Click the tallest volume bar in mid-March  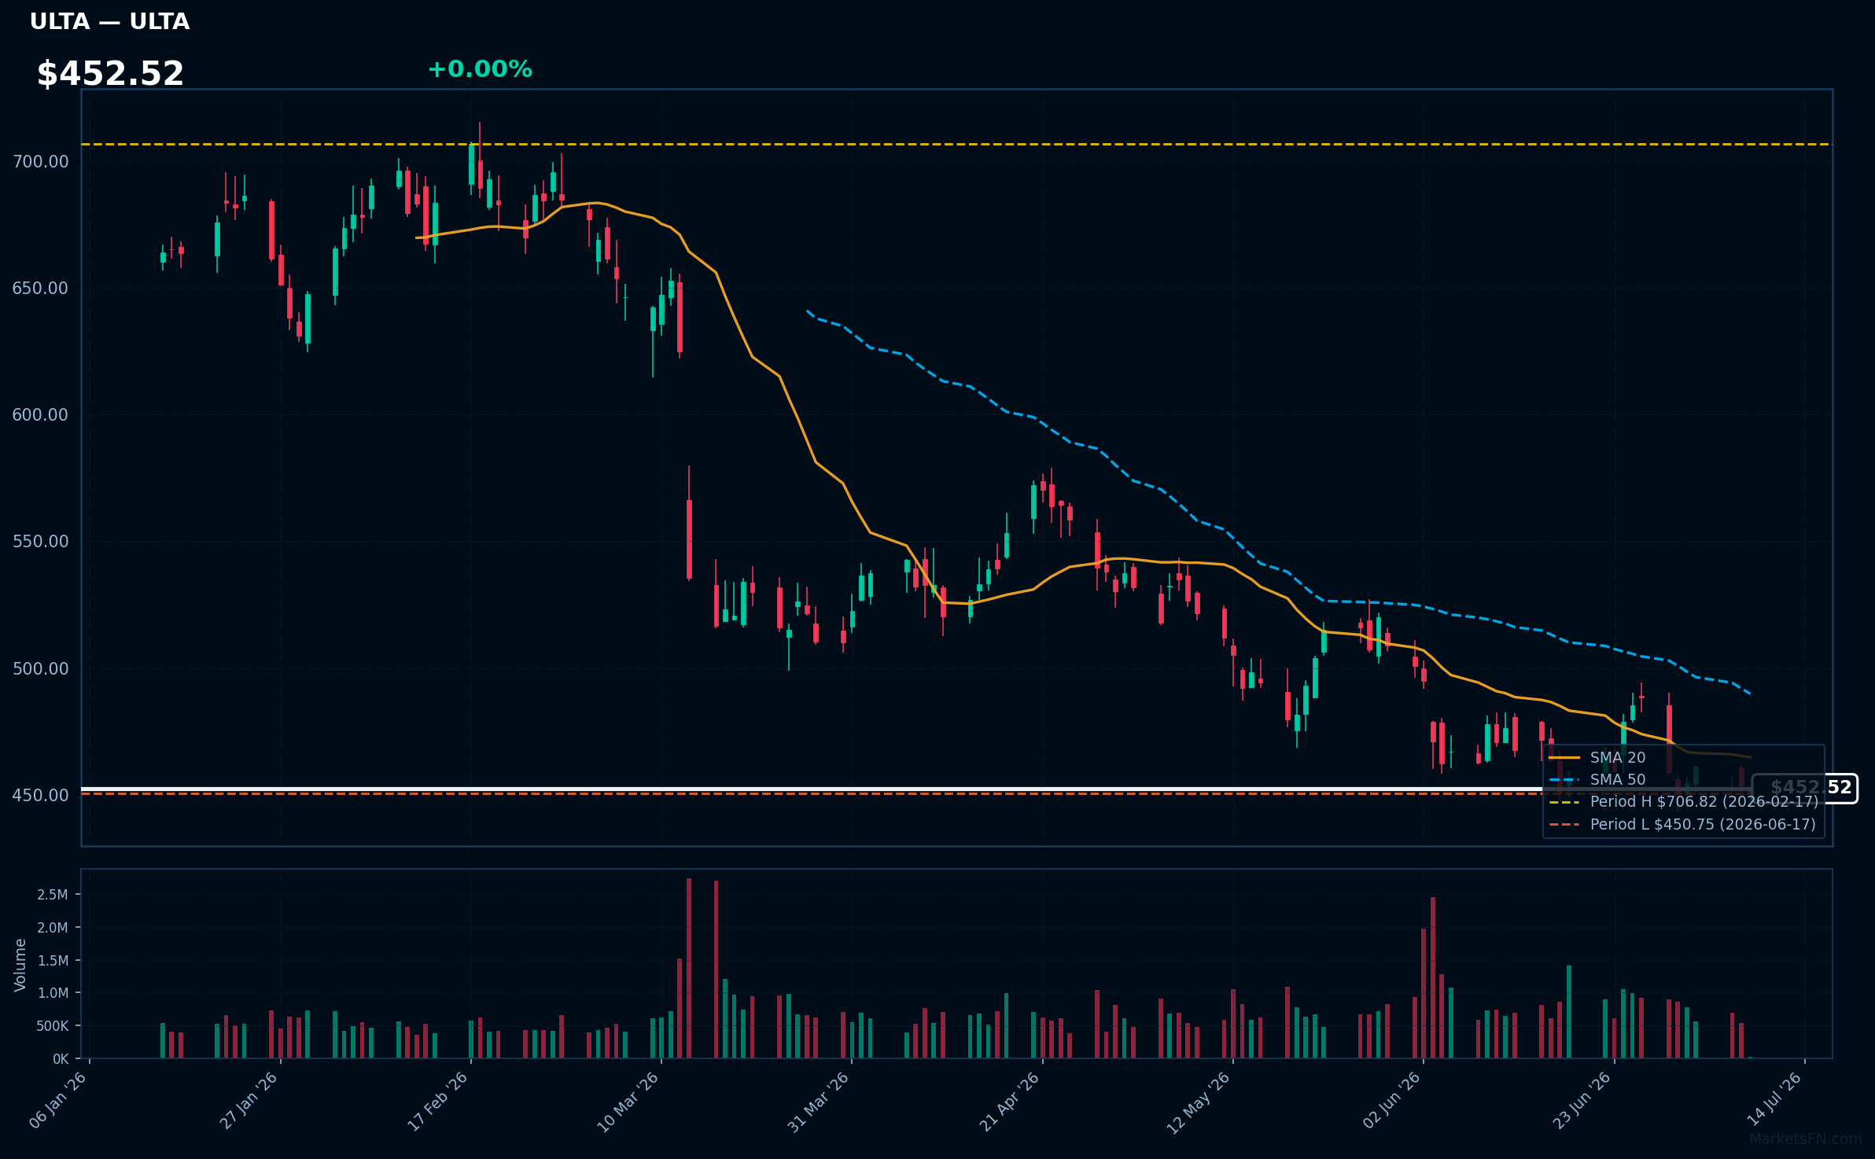[689, 969]
